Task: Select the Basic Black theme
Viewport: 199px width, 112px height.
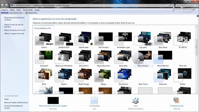Action: pyautogui.click(x=163, y=40)
